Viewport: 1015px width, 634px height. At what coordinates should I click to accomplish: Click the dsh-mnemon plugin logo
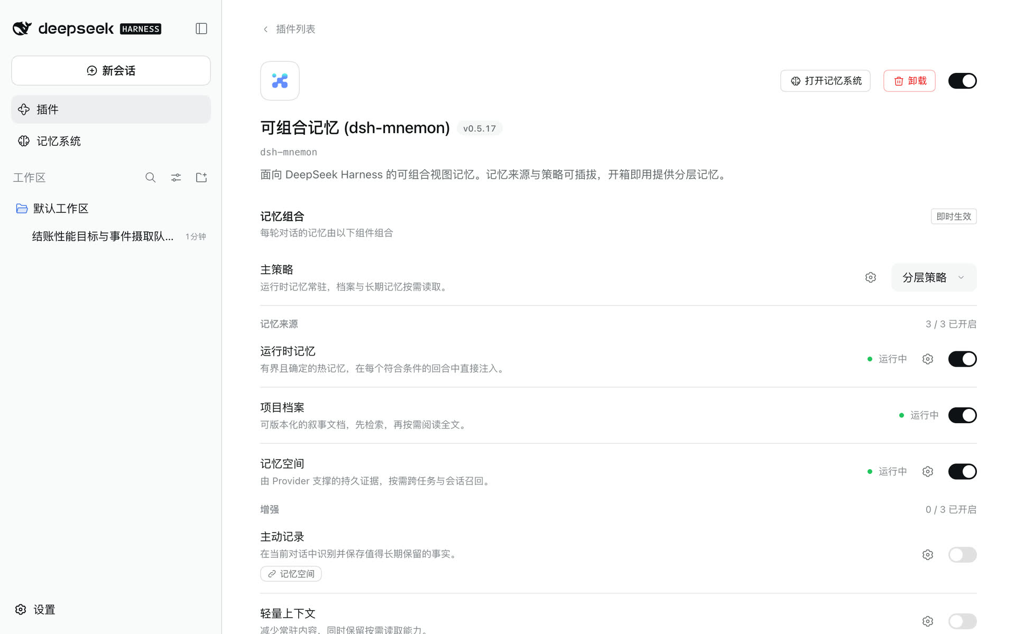pyautogui.click(x=280, y=81)
